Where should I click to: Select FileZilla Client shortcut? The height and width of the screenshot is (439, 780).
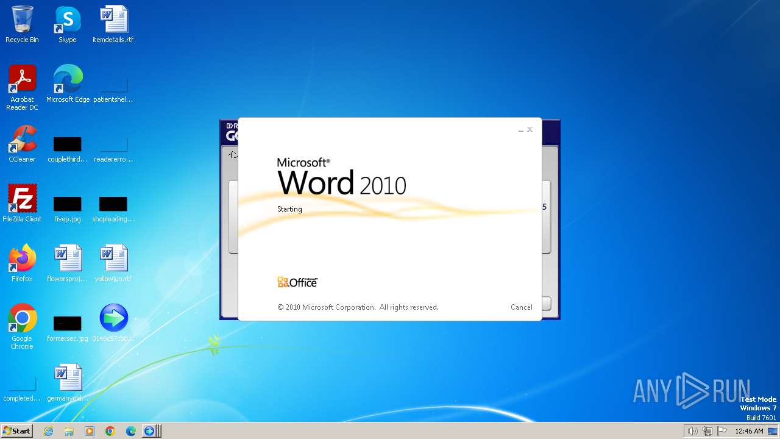tap(22, 204)
